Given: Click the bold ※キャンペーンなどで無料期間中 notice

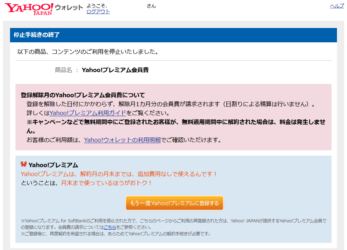Looking at the screenshot, I should click(176, 126).
